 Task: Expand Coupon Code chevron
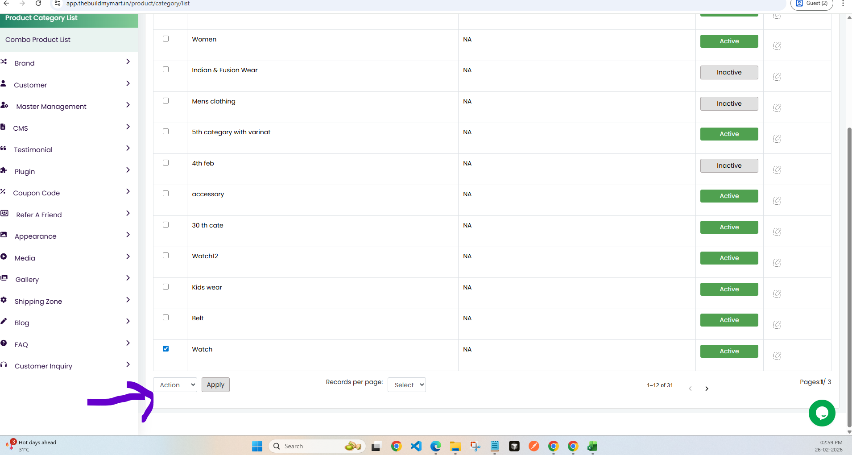128,191
